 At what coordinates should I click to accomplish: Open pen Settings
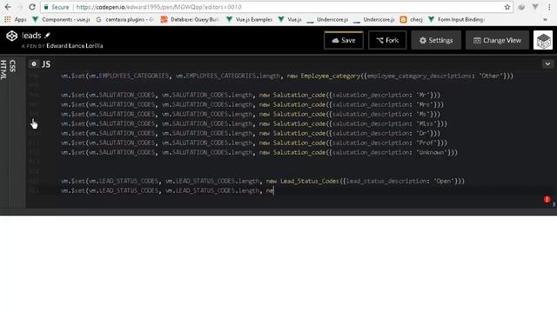(436, 40)
